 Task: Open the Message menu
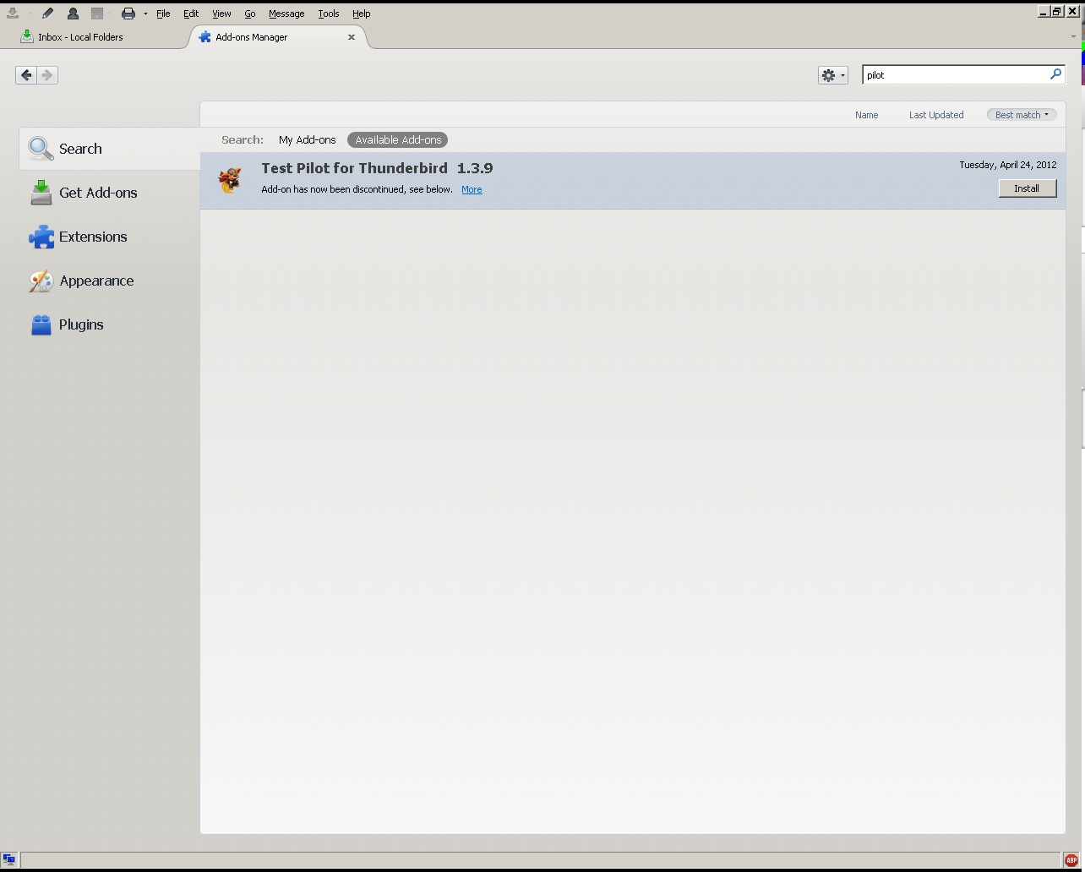point(286,14)
